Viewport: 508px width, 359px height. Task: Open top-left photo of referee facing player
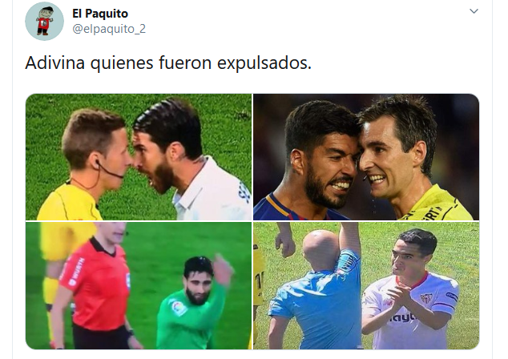[139, 157]
